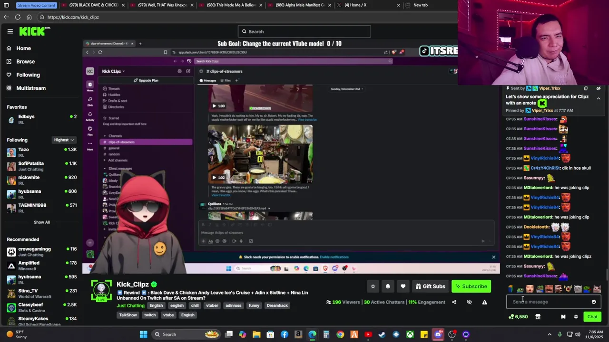Viewport: 609px width, 342px height.
Task: Show hidden system tray icons
Action: click(x=550, y=334)
